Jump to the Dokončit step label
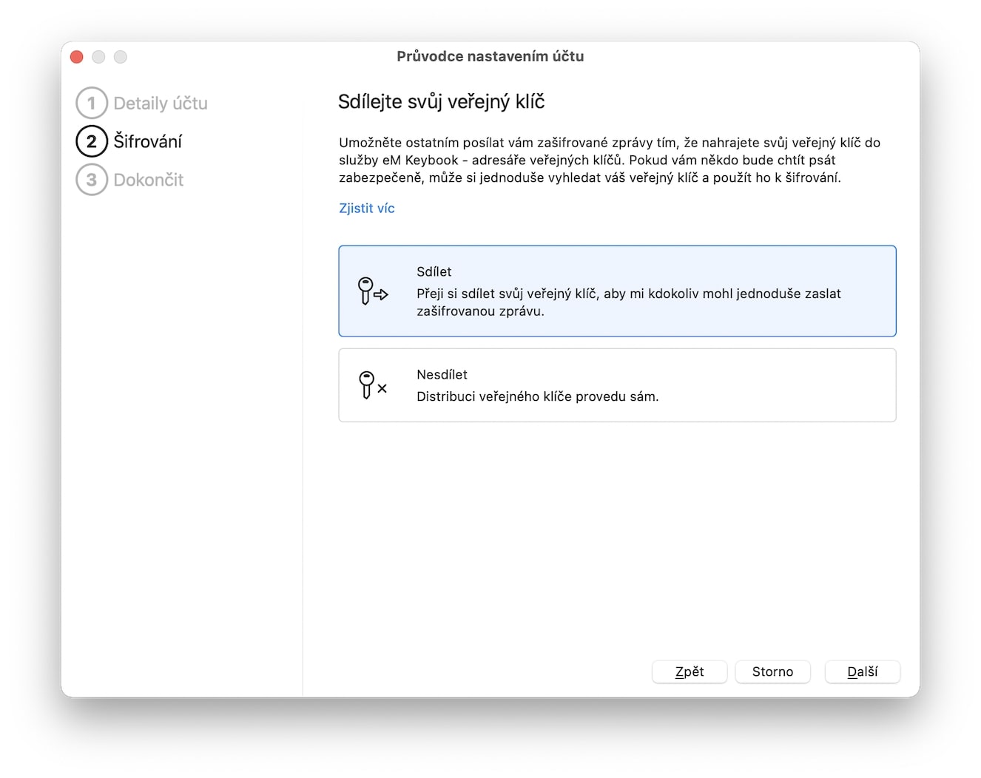 click(148, 180)
